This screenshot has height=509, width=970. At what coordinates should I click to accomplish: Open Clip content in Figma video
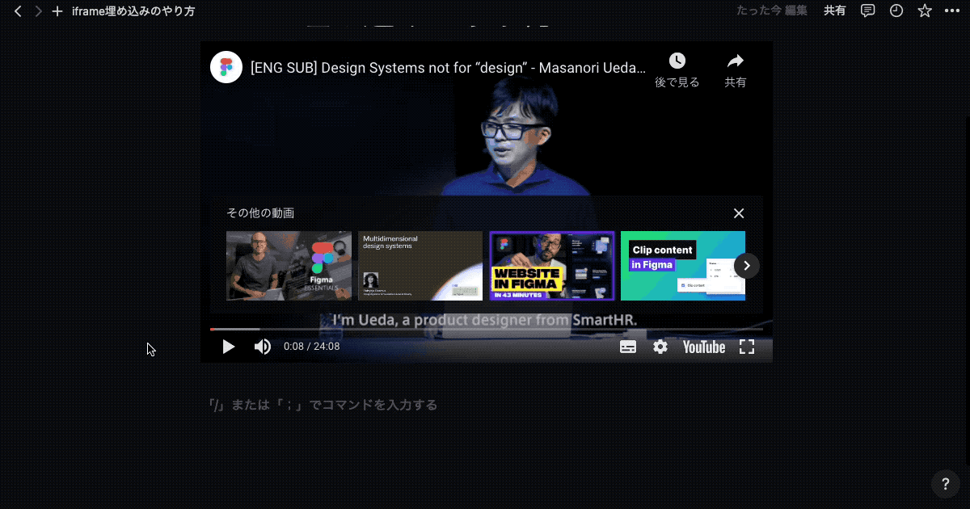[679, 266]
